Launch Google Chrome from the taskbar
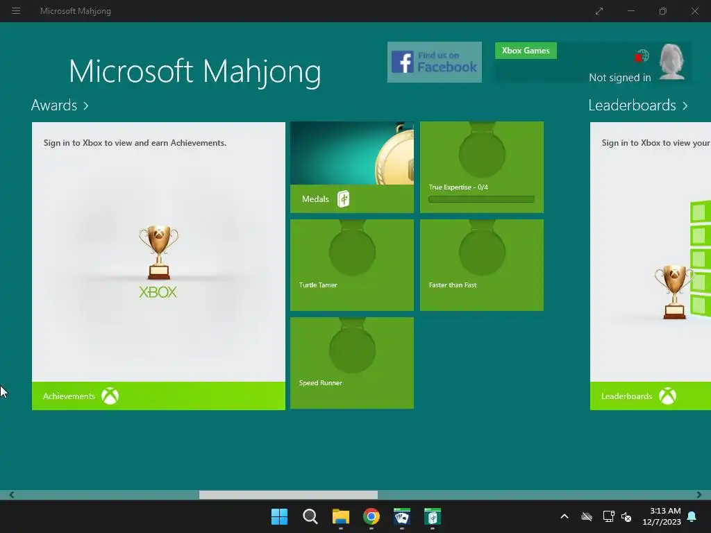This screenshot has width=711, height=533. (x=371, y=516)
